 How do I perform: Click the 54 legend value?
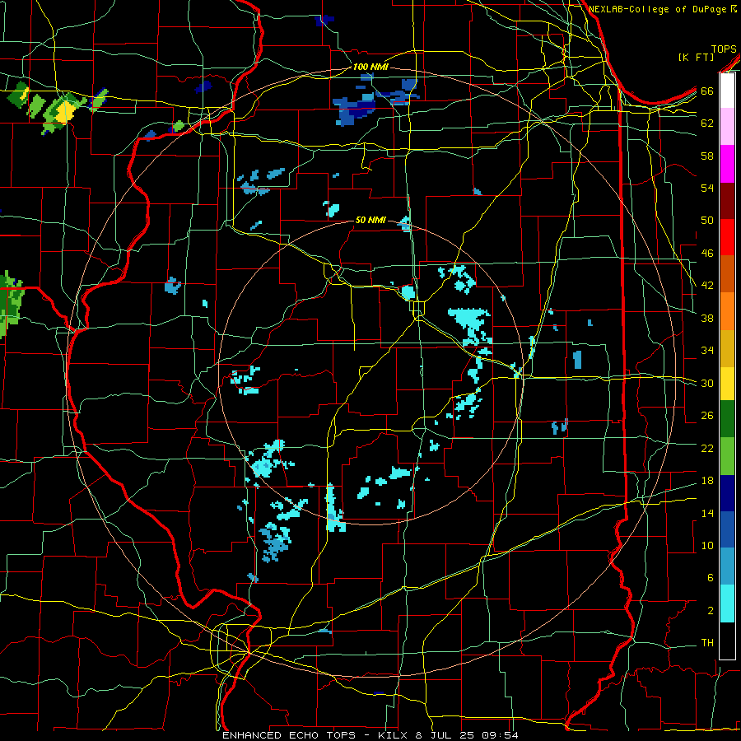[707, 188]
